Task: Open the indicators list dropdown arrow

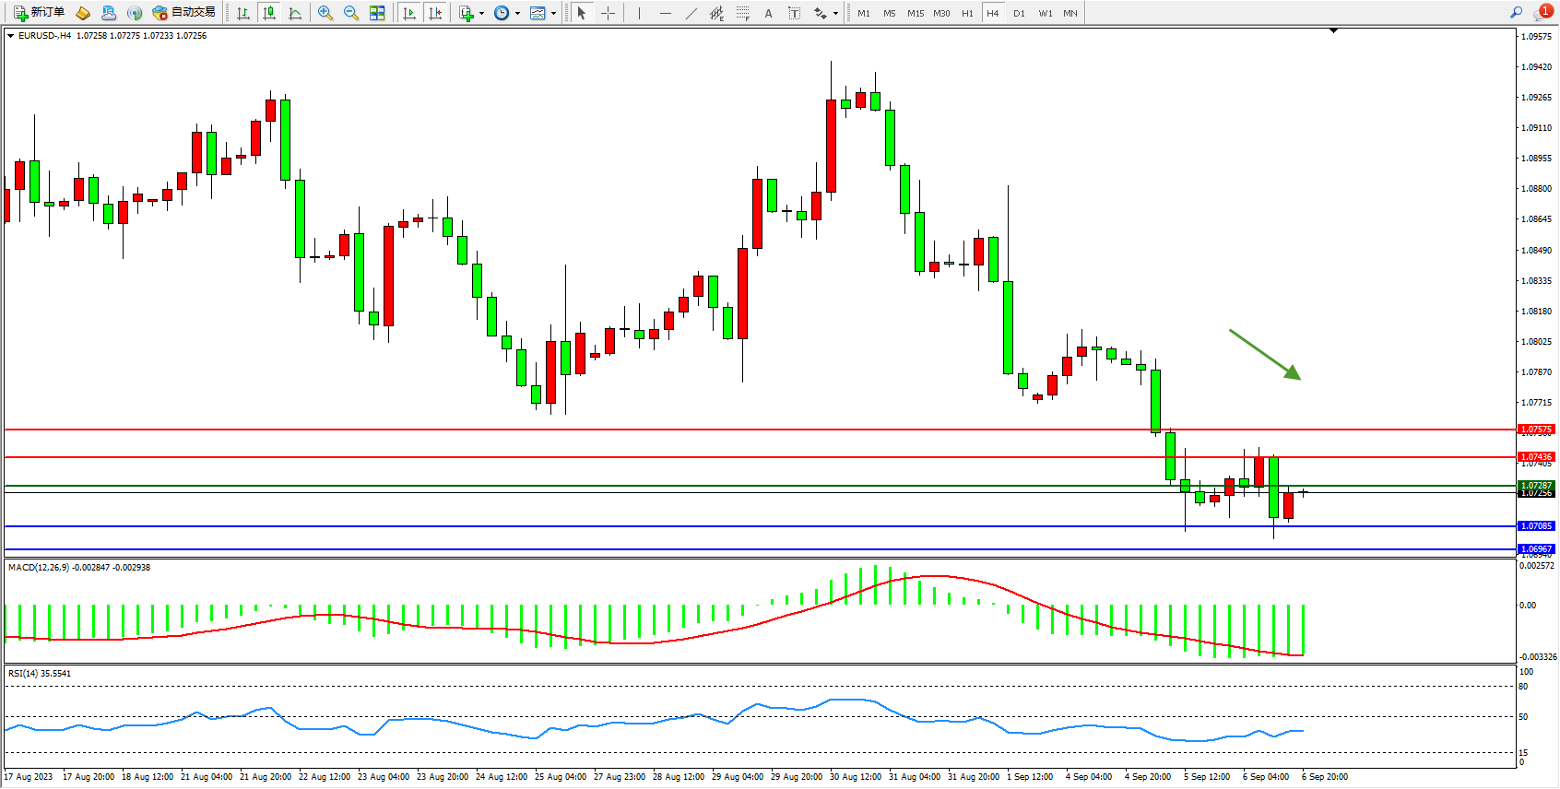Action: [481, 14]
